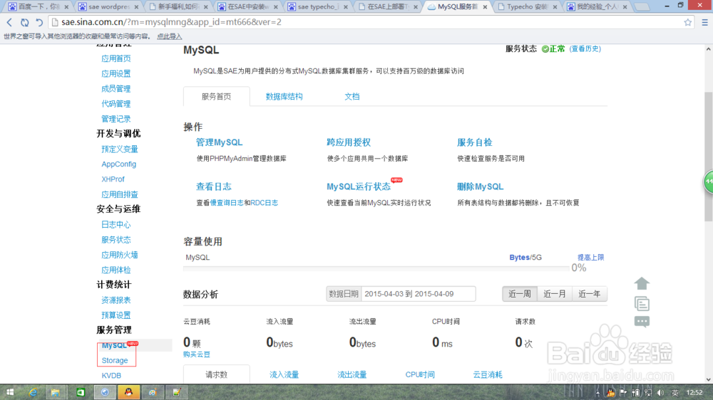This screenshot has width=713, height=400.
Task: Switch to the sae wordpress tab
Action: (x=108, y=7)
